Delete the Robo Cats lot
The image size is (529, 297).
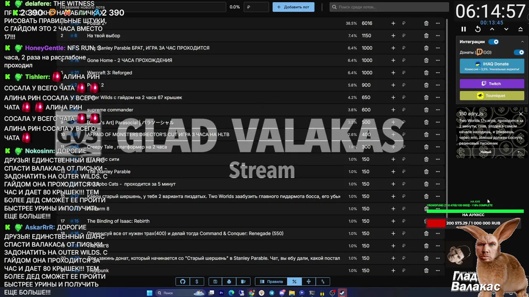click(x=426, y=184)
